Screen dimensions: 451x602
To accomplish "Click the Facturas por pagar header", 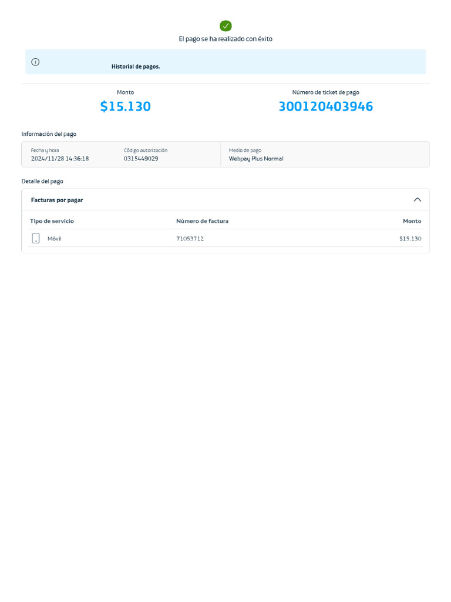I will click(57, 200).
